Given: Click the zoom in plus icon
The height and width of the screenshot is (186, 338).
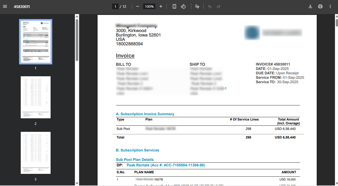Looking at the screenshot, I should point(161,6).
